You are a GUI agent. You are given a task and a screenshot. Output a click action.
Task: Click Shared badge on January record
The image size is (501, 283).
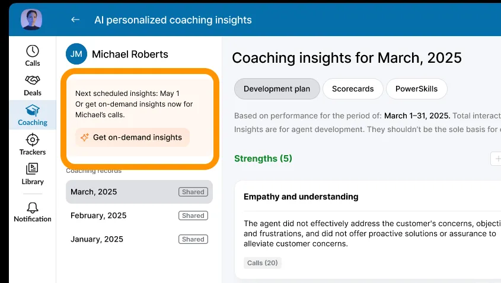[193, 239]
